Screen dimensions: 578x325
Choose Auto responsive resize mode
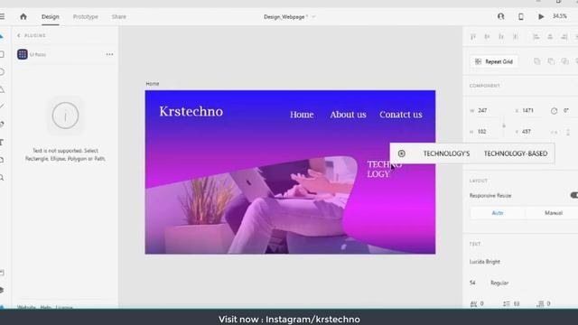498,213
